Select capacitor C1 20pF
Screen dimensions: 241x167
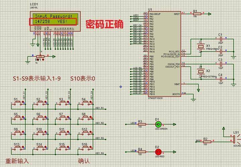coord(221,39)
